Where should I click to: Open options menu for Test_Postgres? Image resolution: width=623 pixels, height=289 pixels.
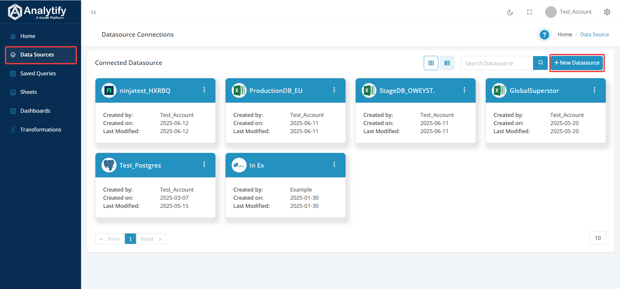pos(204,164)
